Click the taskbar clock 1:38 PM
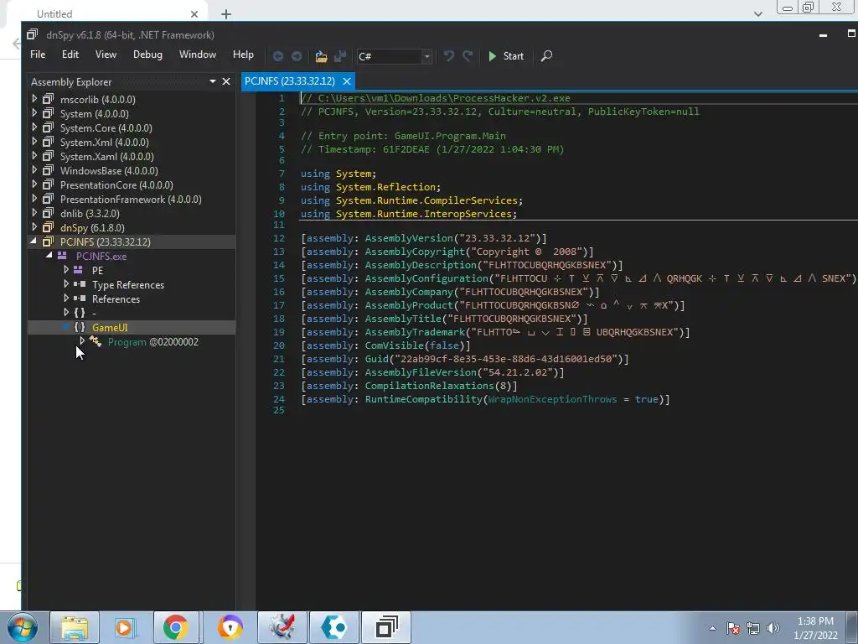 815,621
